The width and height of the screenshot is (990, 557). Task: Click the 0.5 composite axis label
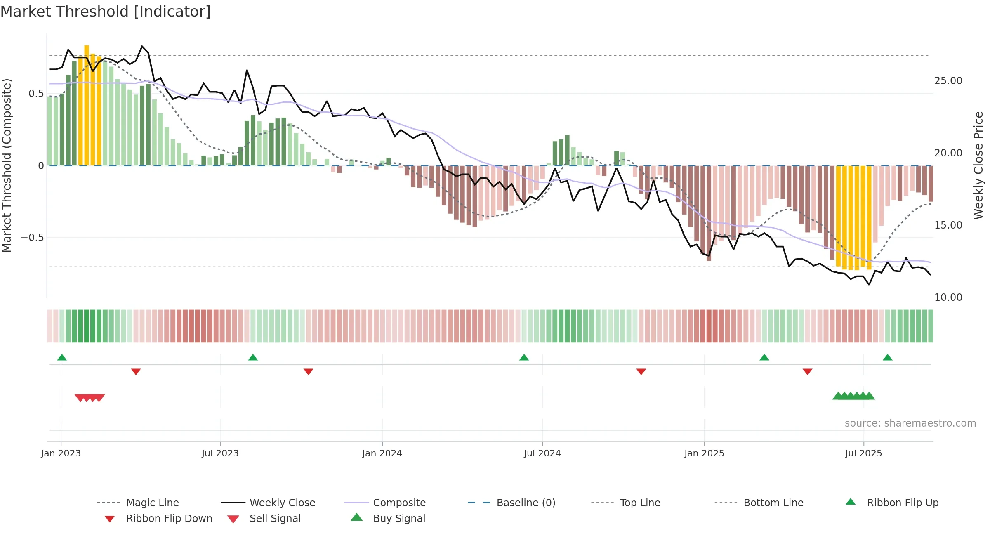coord(36,94)
